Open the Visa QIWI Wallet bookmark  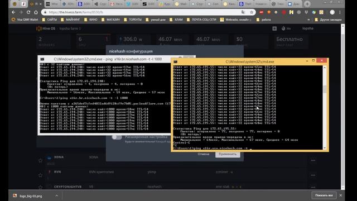(25, 20)
